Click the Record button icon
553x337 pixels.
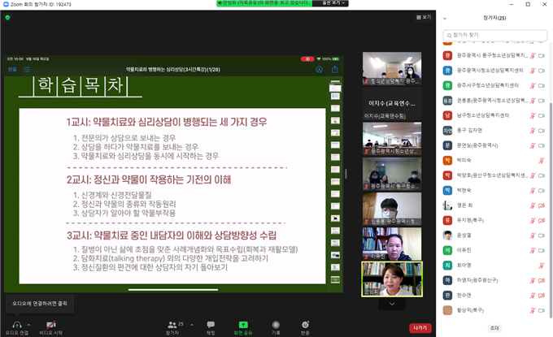[276, 323]
